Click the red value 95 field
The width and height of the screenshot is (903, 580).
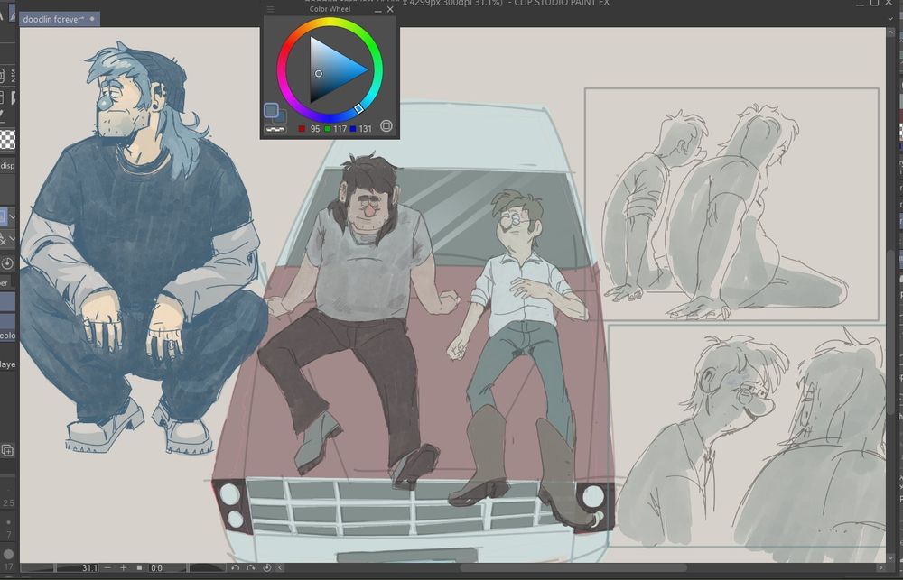314,129
